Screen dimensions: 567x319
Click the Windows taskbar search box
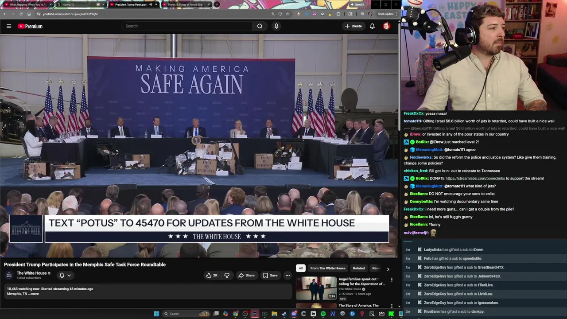(x=185, y=314)
